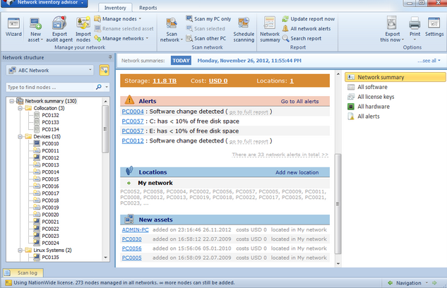Collapse the Collocation (3) folder
This screenshot has height=288, width=447.
point(20,108)
